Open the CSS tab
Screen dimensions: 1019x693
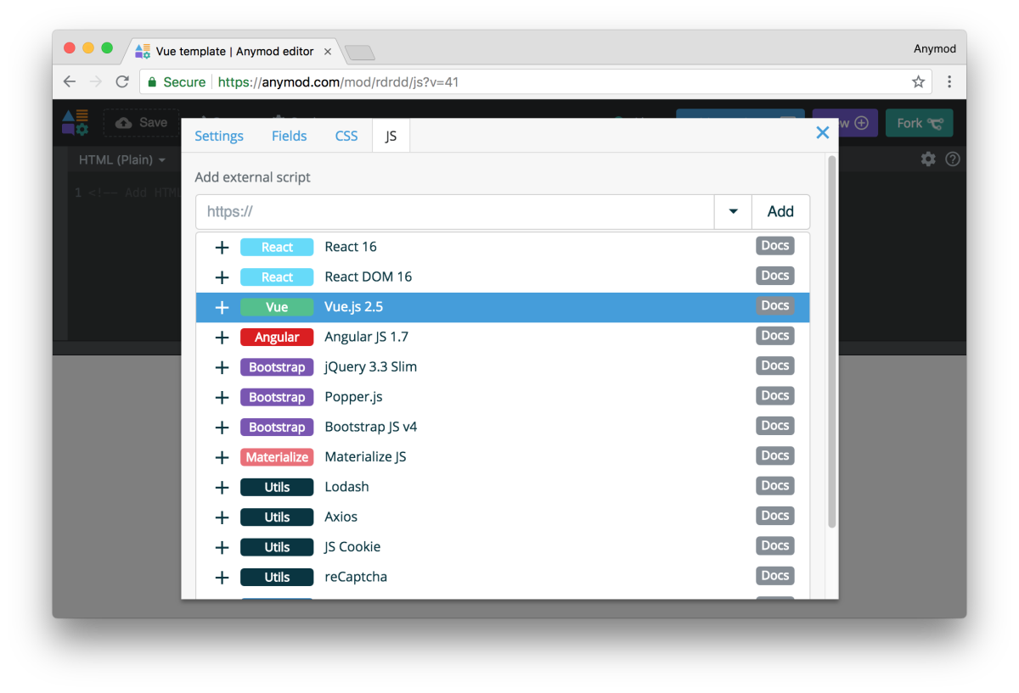346,136
